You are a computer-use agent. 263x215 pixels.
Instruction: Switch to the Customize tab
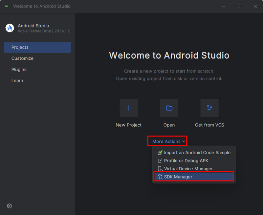pos(37,58)
